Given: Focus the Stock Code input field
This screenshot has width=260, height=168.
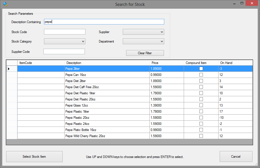Looking at the screenshot, I should coord(65,32).
